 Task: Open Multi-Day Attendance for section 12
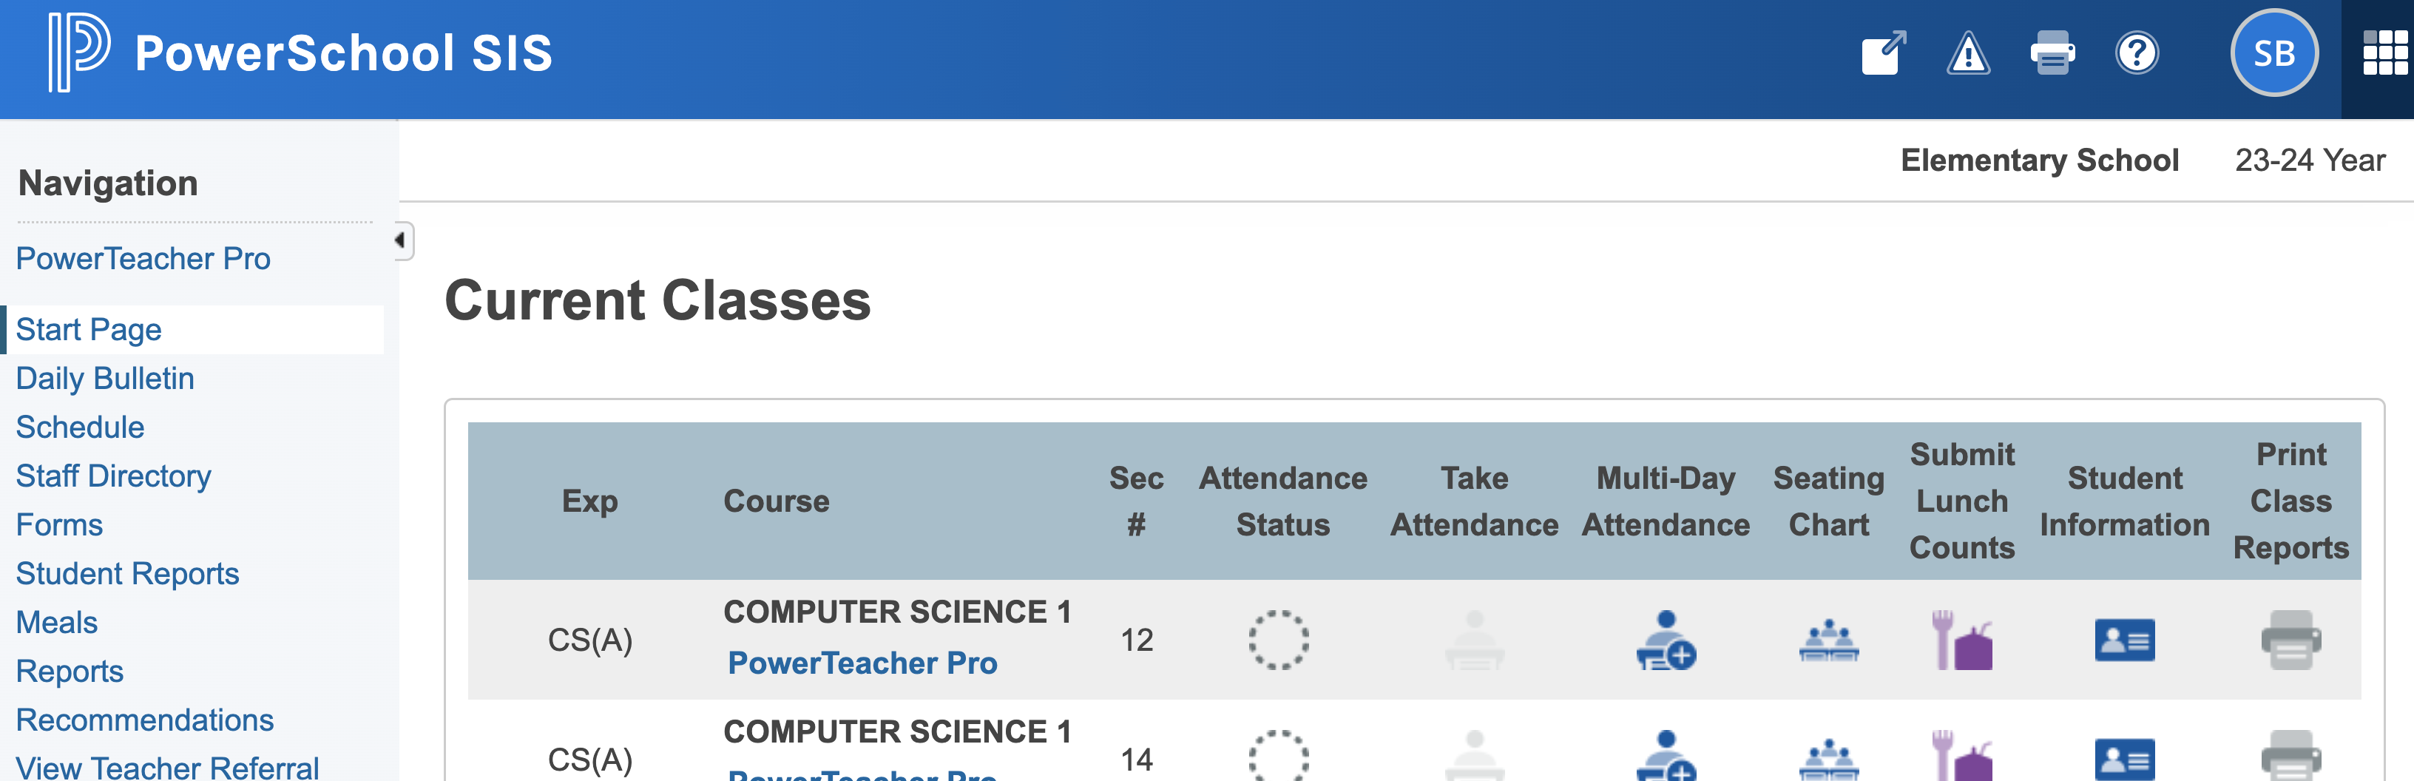(x=1667, y=641)
